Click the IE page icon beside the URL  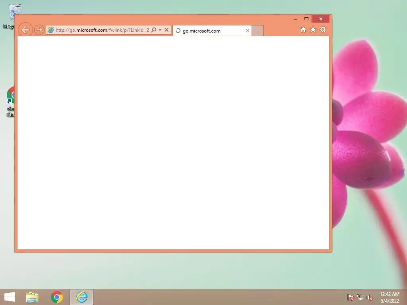[x=50, y=30]
